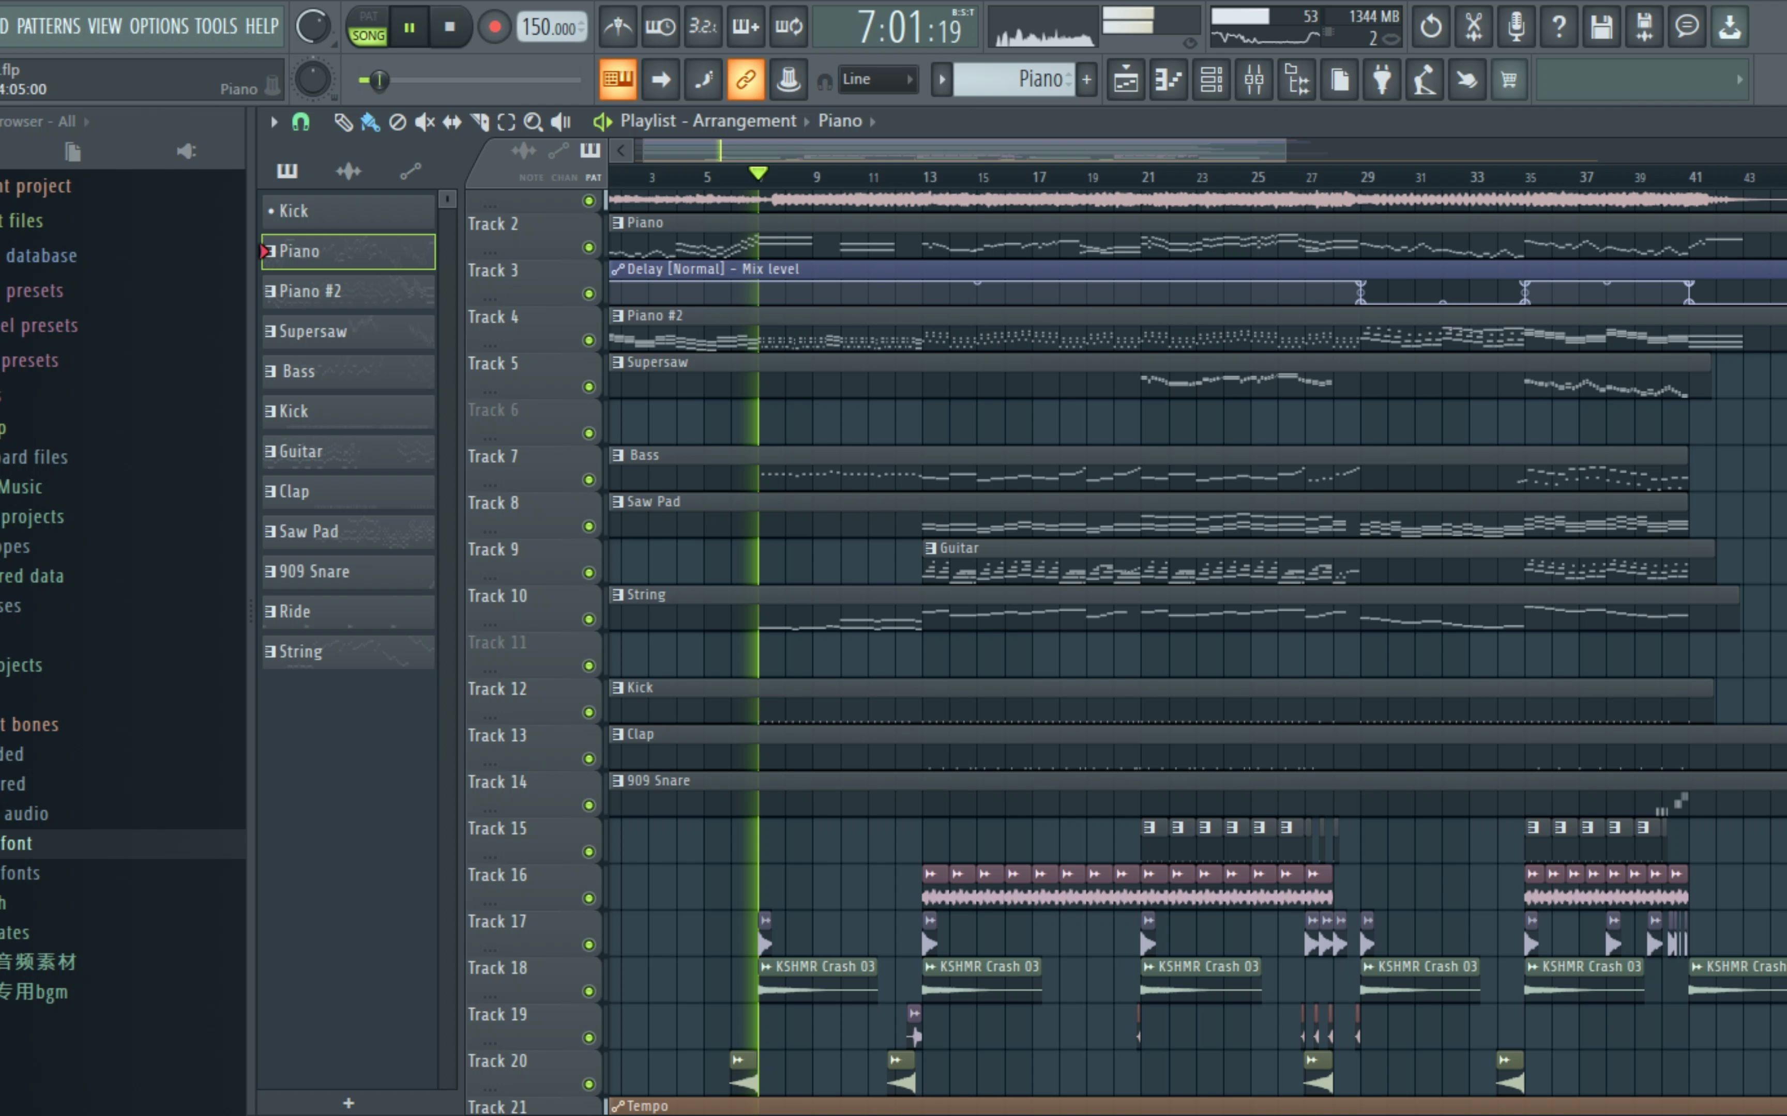Open the playlist menu arrow
This screenshot has width=1787, height=1116.
point(274,122)
